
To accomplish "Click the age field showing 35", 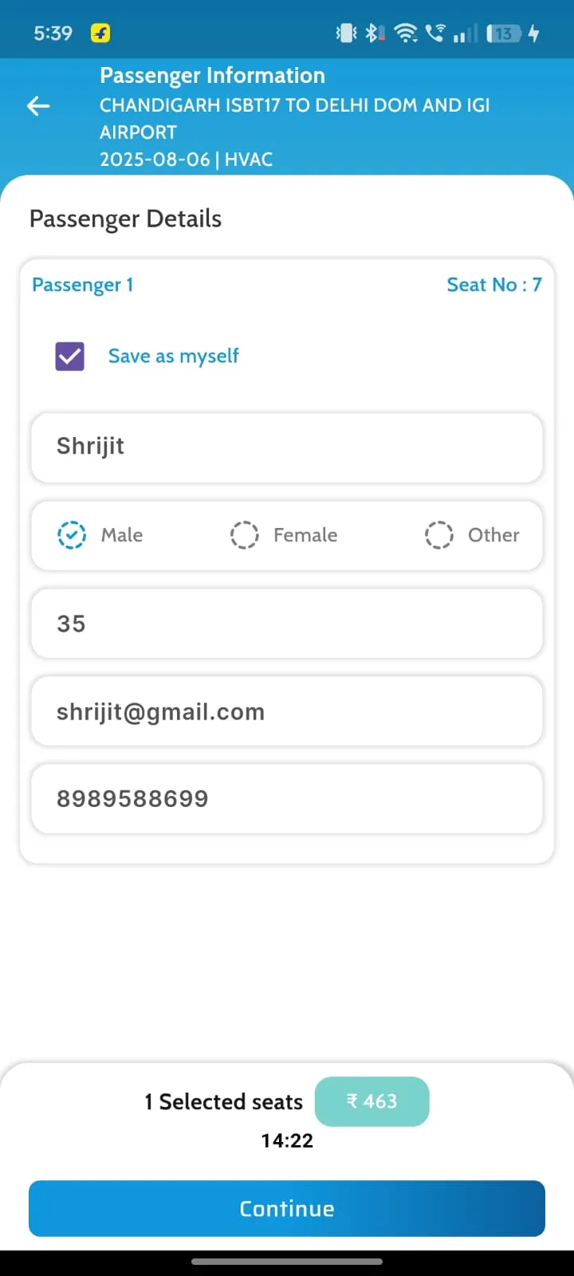I will coord(287,624).
